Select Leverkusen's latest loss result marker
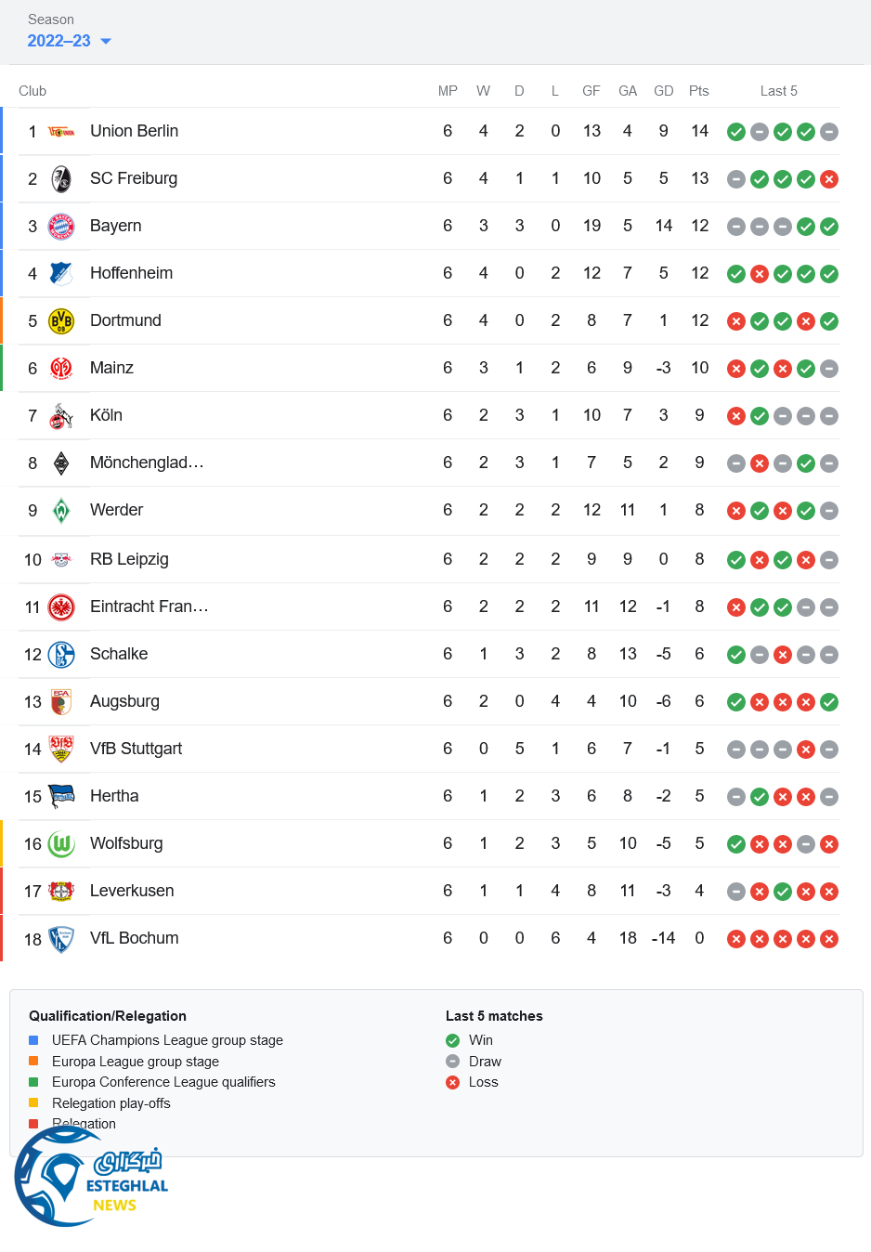Viewport: 871px width, 1252px height. click(x=829, y=891)
